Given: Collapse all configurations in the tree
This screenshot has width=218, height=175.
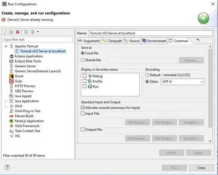Looking at the screenshot, I should coord(26,32).
